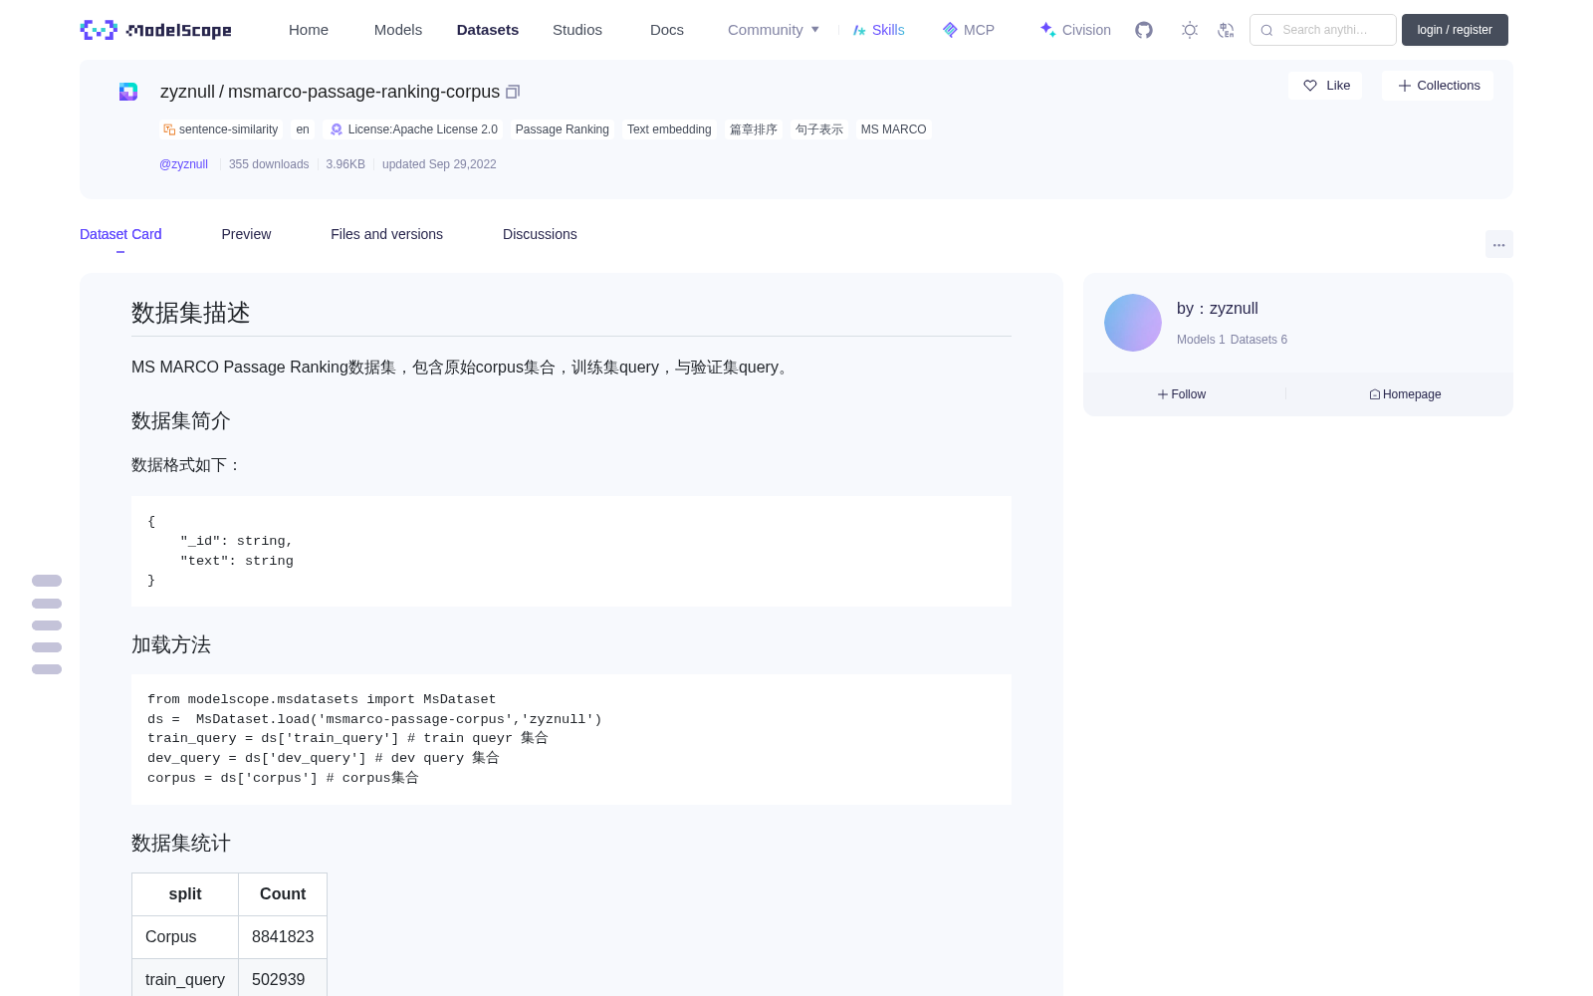Open the Models section
Viewport: 1593px width, 996px height.
(398, 30)
